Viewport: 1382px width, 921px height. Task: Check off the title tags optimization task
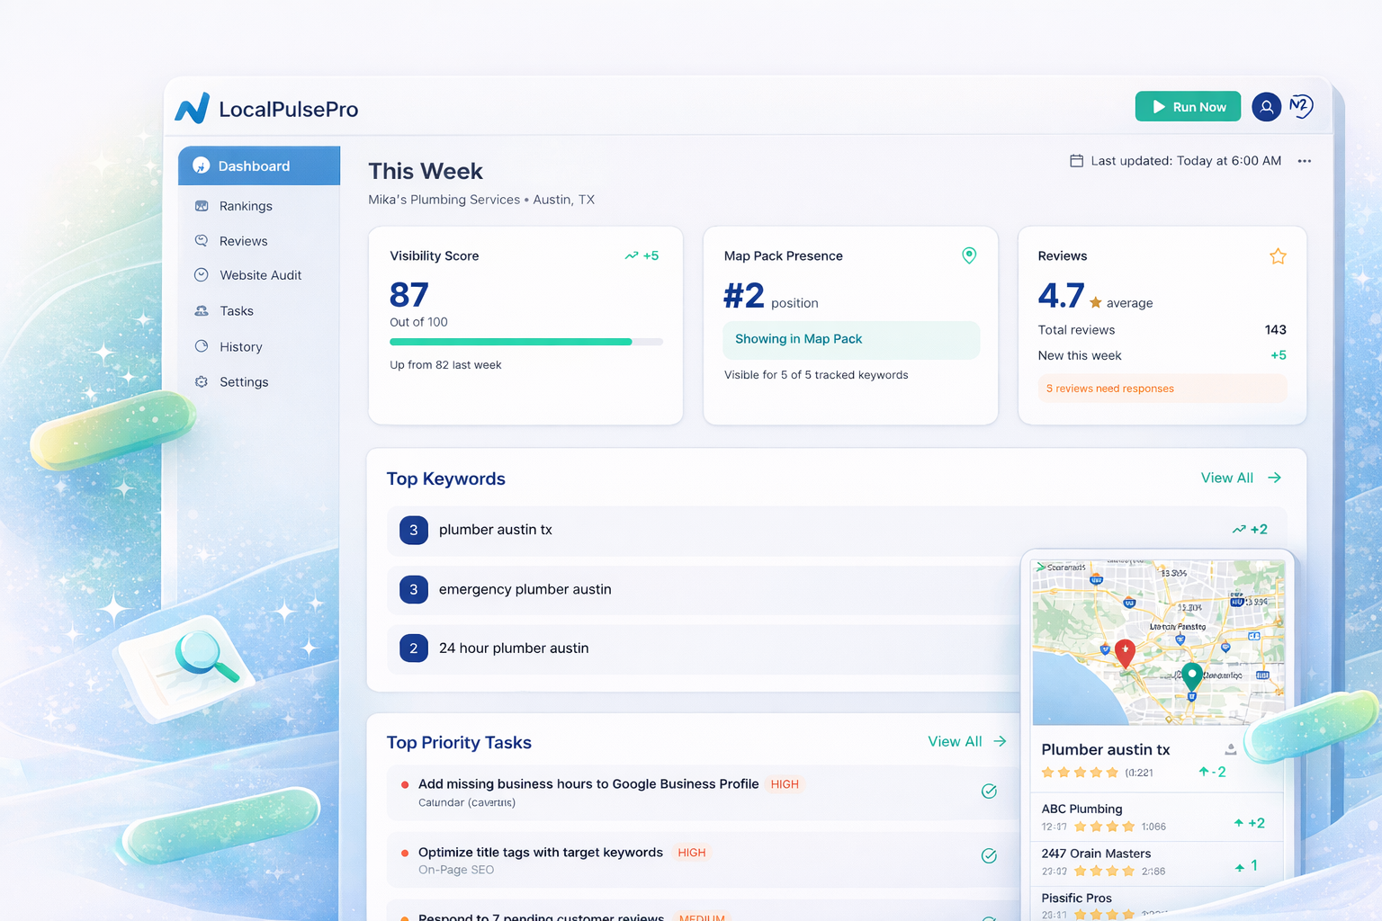[x=989, y=855]
